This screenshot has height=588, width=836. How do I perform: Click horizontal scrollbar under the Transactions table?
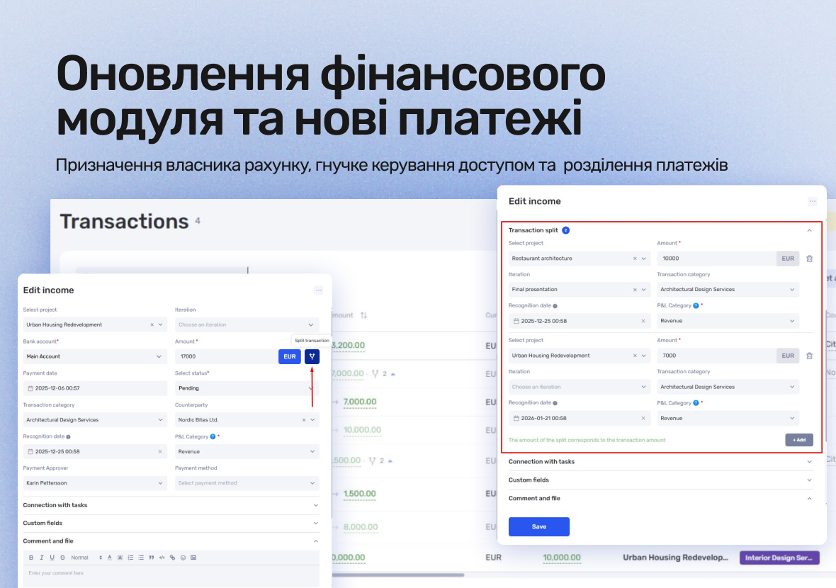click(397, 575)
